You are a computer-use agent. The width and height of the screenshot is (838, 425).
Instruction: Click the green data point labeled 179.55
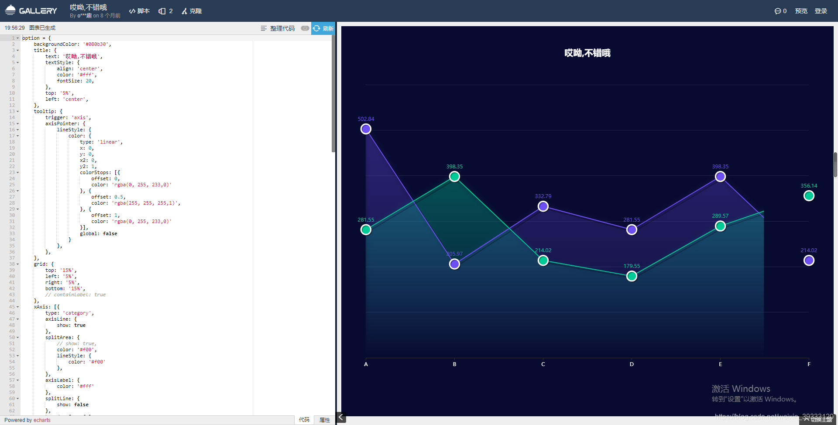[632, 276]
